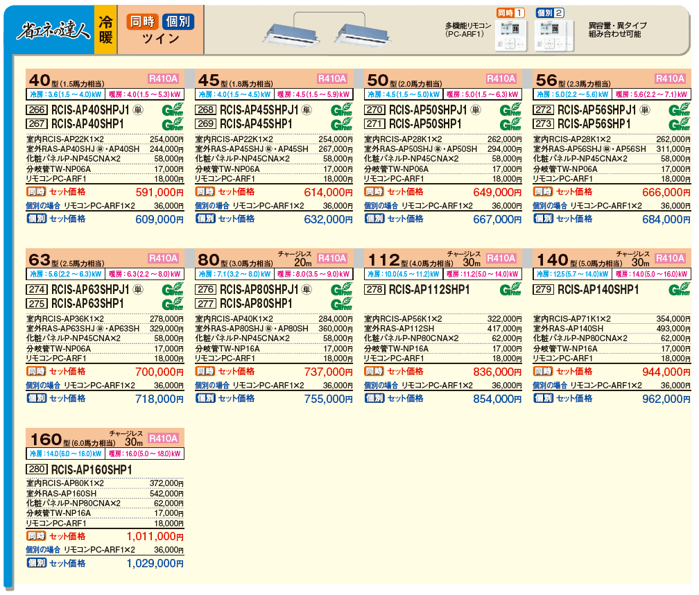The height and width of the screenshot is (595, 699).
Task: Click the set price 666,000円
Action: tap(666, 192)
